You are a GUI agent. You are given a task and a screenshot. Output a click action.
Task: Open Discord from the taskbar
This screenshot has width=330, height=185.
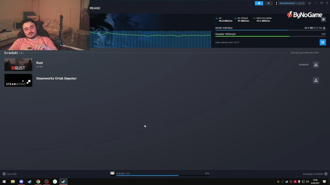[x=21, y=182]
